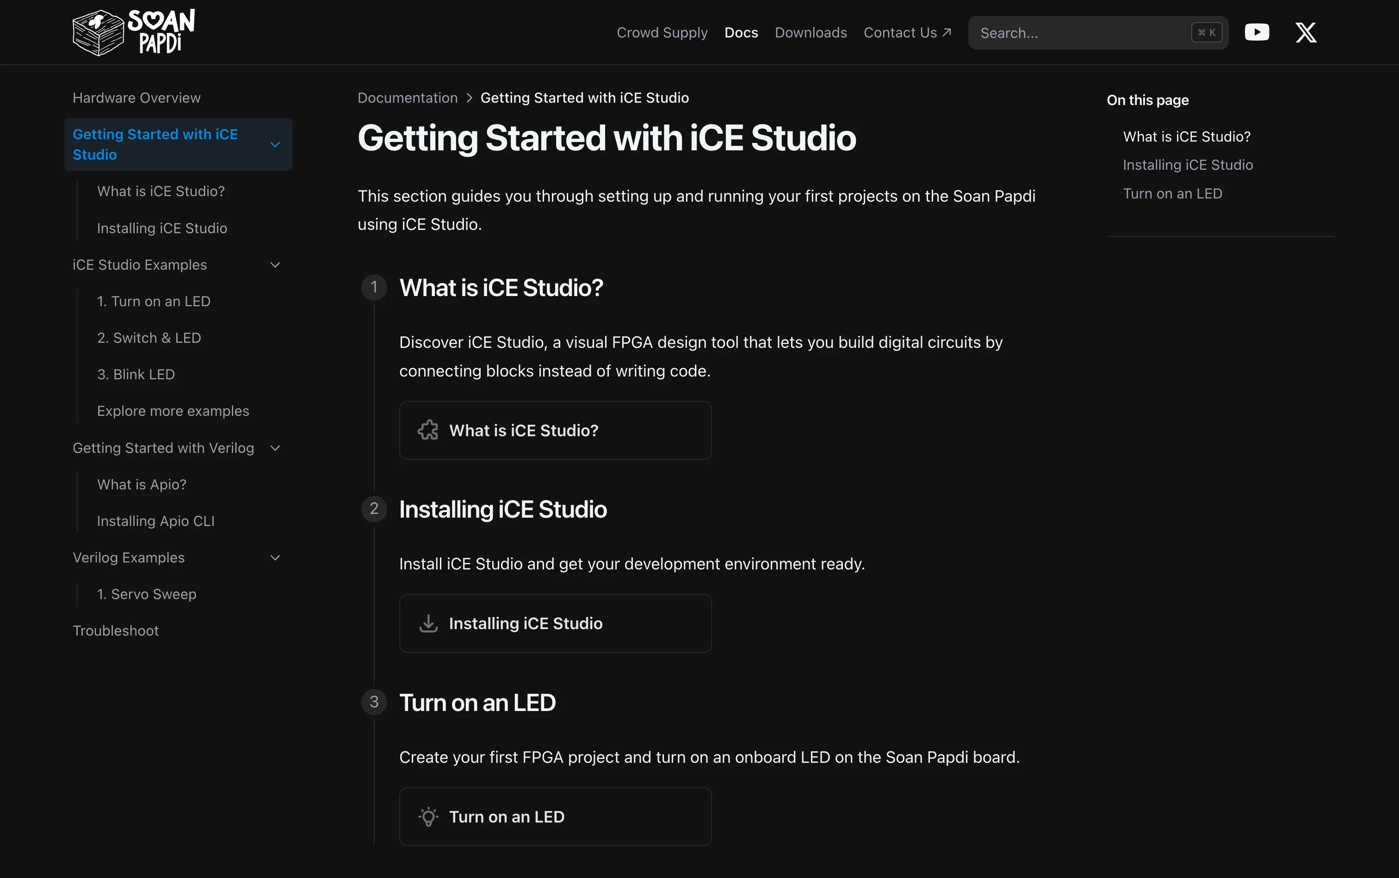This screenshot has width=1399, height=878.
Task: Collapse the Getting Started with Verilog section
Action: [275, 448]
